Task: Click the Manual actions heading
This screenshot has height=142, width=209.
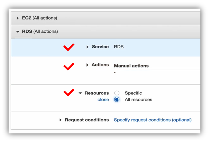Action: click(131, 66)
